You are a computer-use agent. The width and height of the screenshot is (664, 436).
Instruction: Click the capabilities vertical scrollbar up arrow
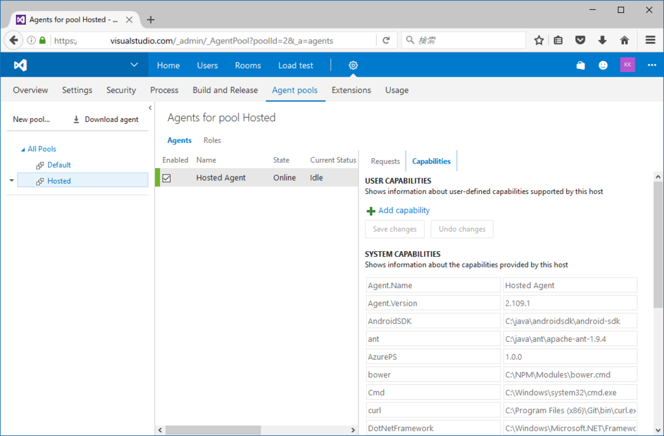[658, 176]
